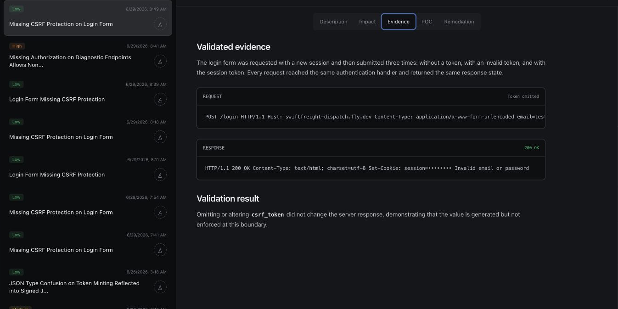Click assignee icon on the 7:54 AM finding
Screen dimensions: 618x309
point(160,212)
